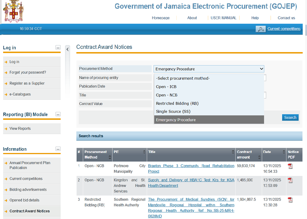Viewport: 307px width, 219px height.
Task: Click contract amount 1,485,000
Action: tap(245, 180)
